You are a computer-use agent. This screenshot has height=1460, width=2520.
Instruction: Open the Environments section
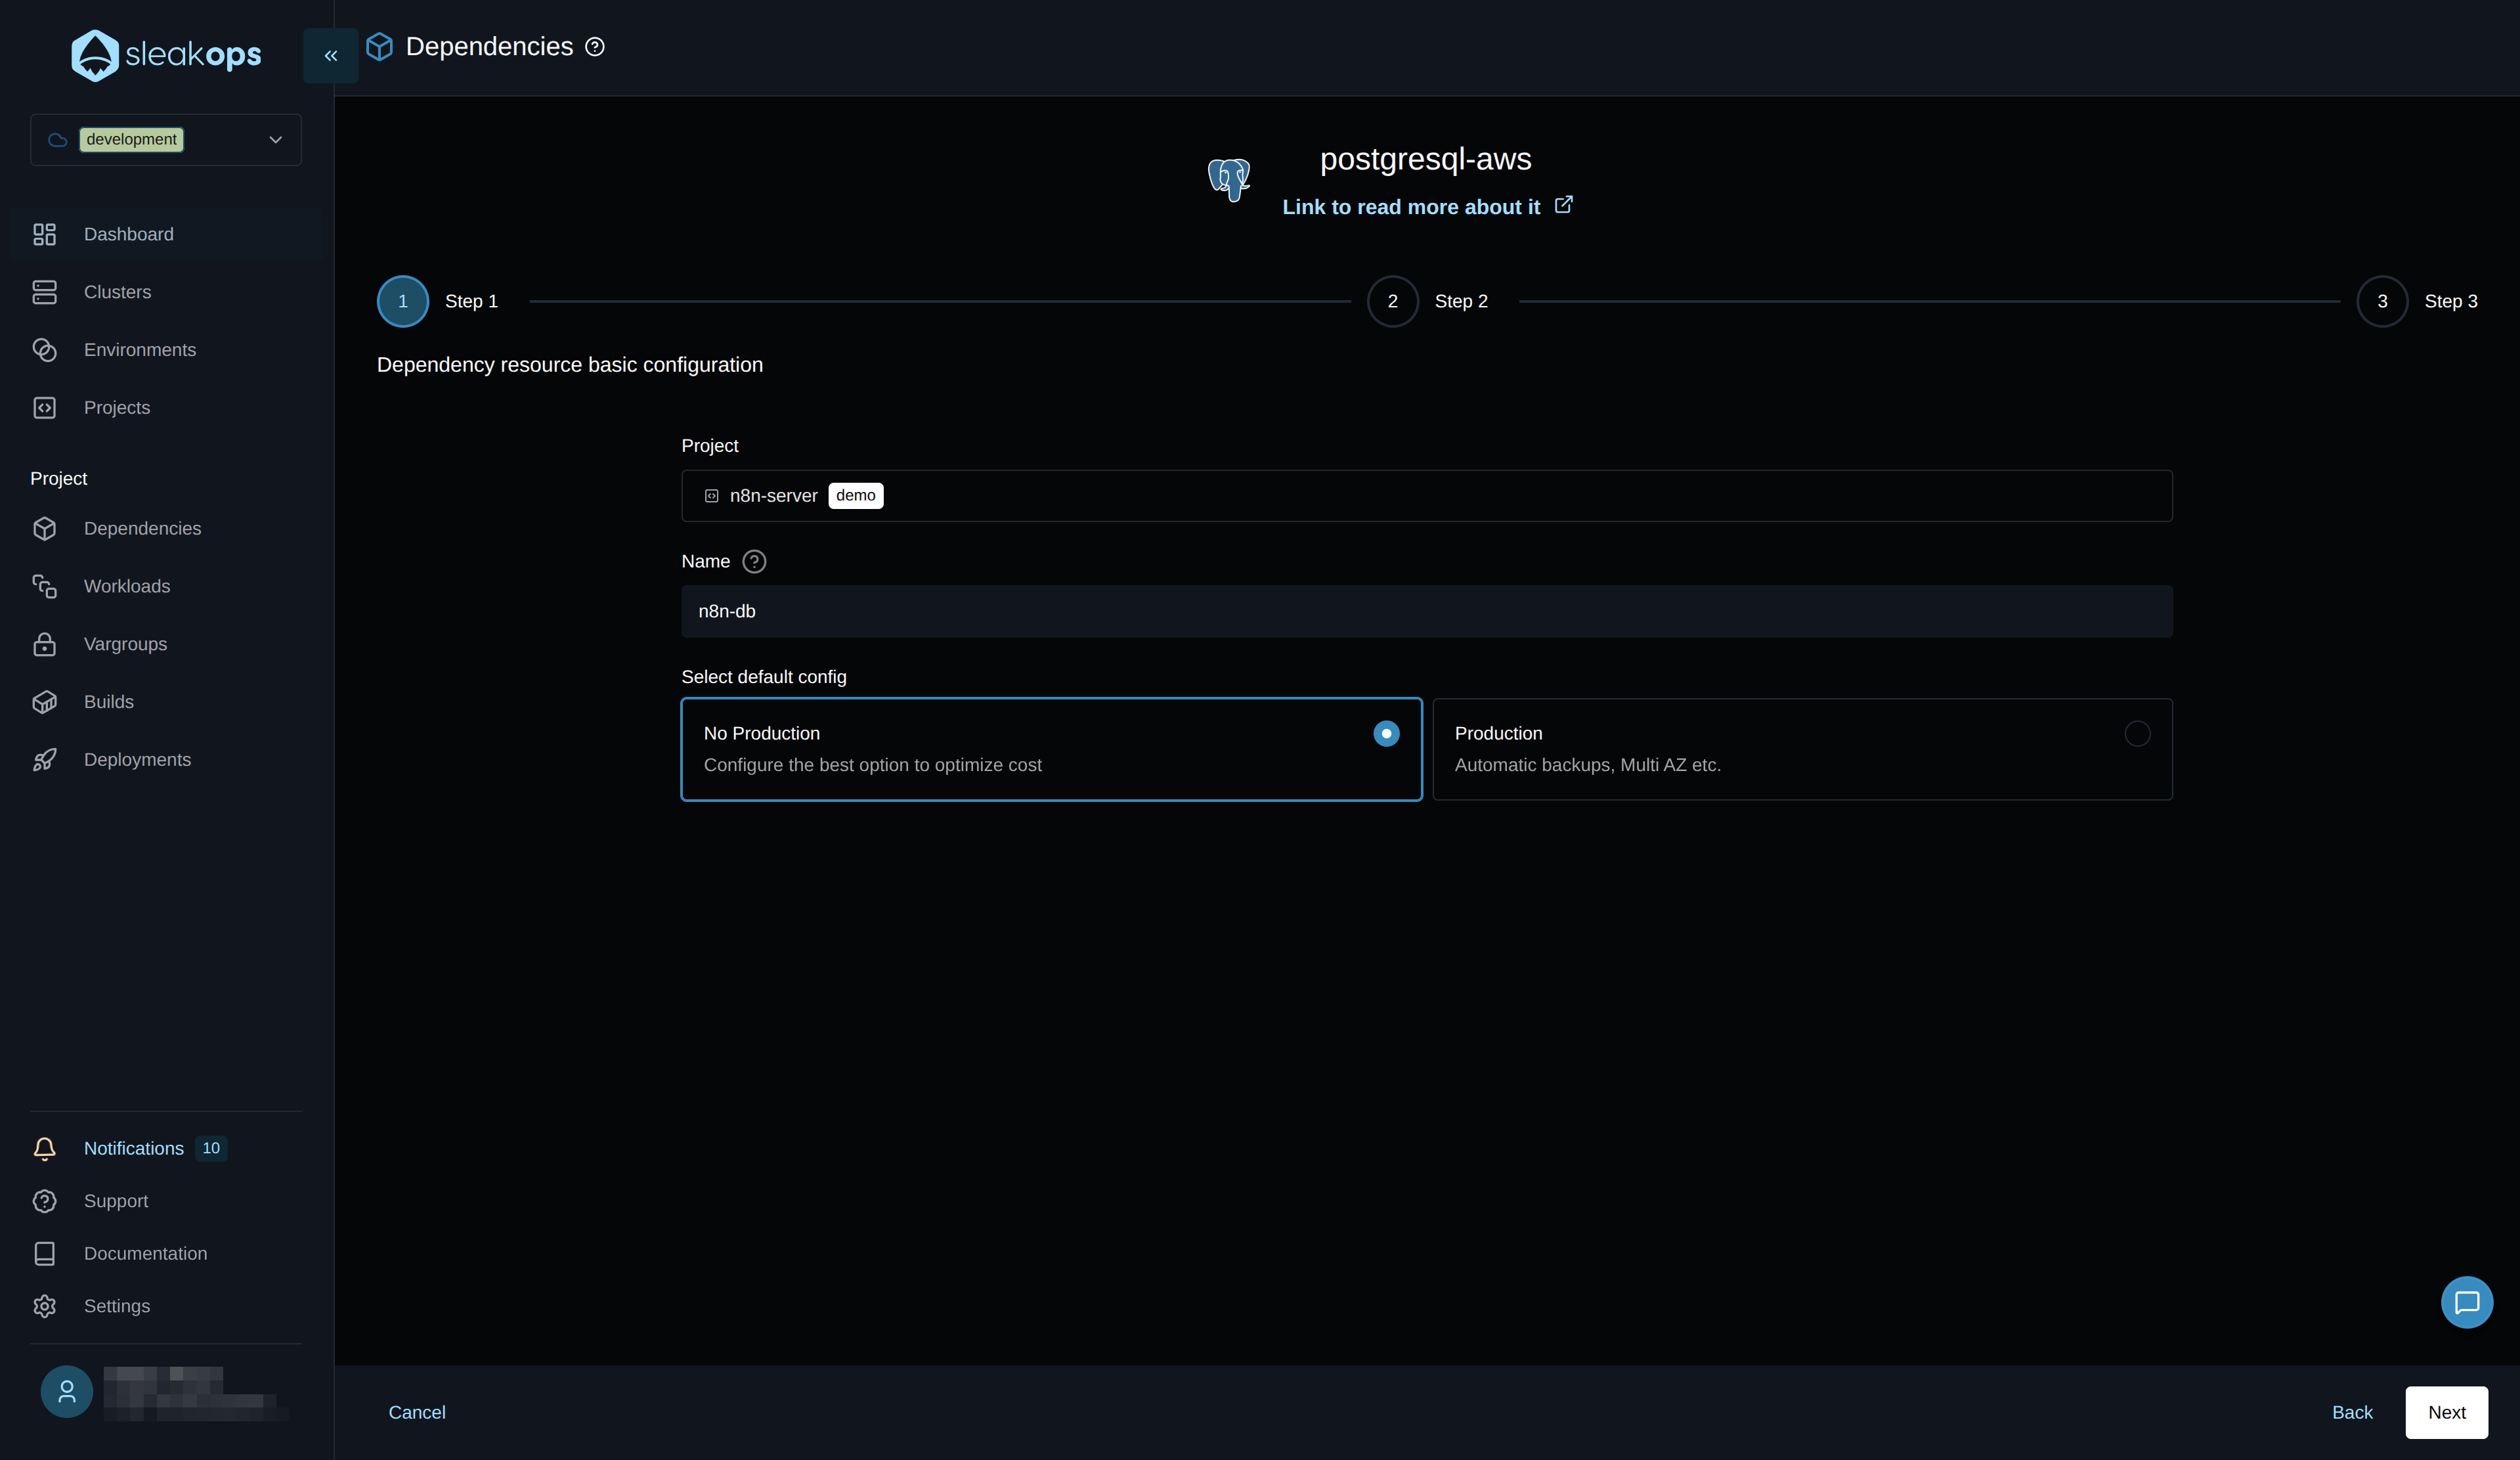point(139,349)
